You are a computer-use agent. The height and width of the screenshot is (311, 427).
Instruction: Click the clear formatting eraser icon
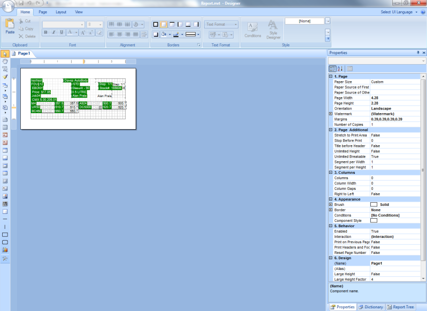pyautogui.click(x=99, y=33)
